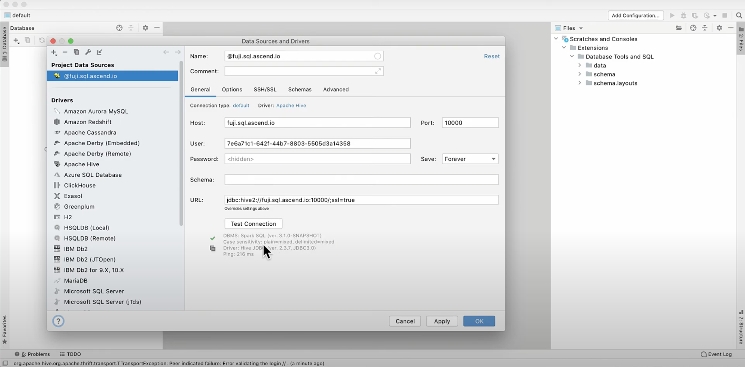
Task: Click the collapse-all icon in Files panel header
Action: pos(705,28)
